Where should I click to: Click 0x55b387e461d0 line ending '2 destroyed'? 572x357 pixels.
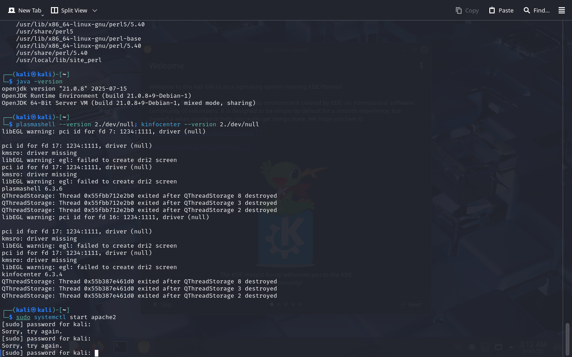[139, 296]
